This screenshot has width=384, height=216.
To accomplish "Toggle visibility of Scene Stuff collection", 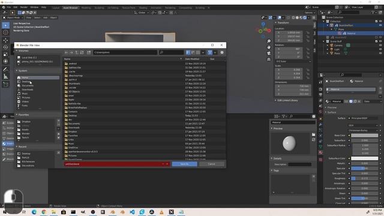I will [x=380, y=41].
